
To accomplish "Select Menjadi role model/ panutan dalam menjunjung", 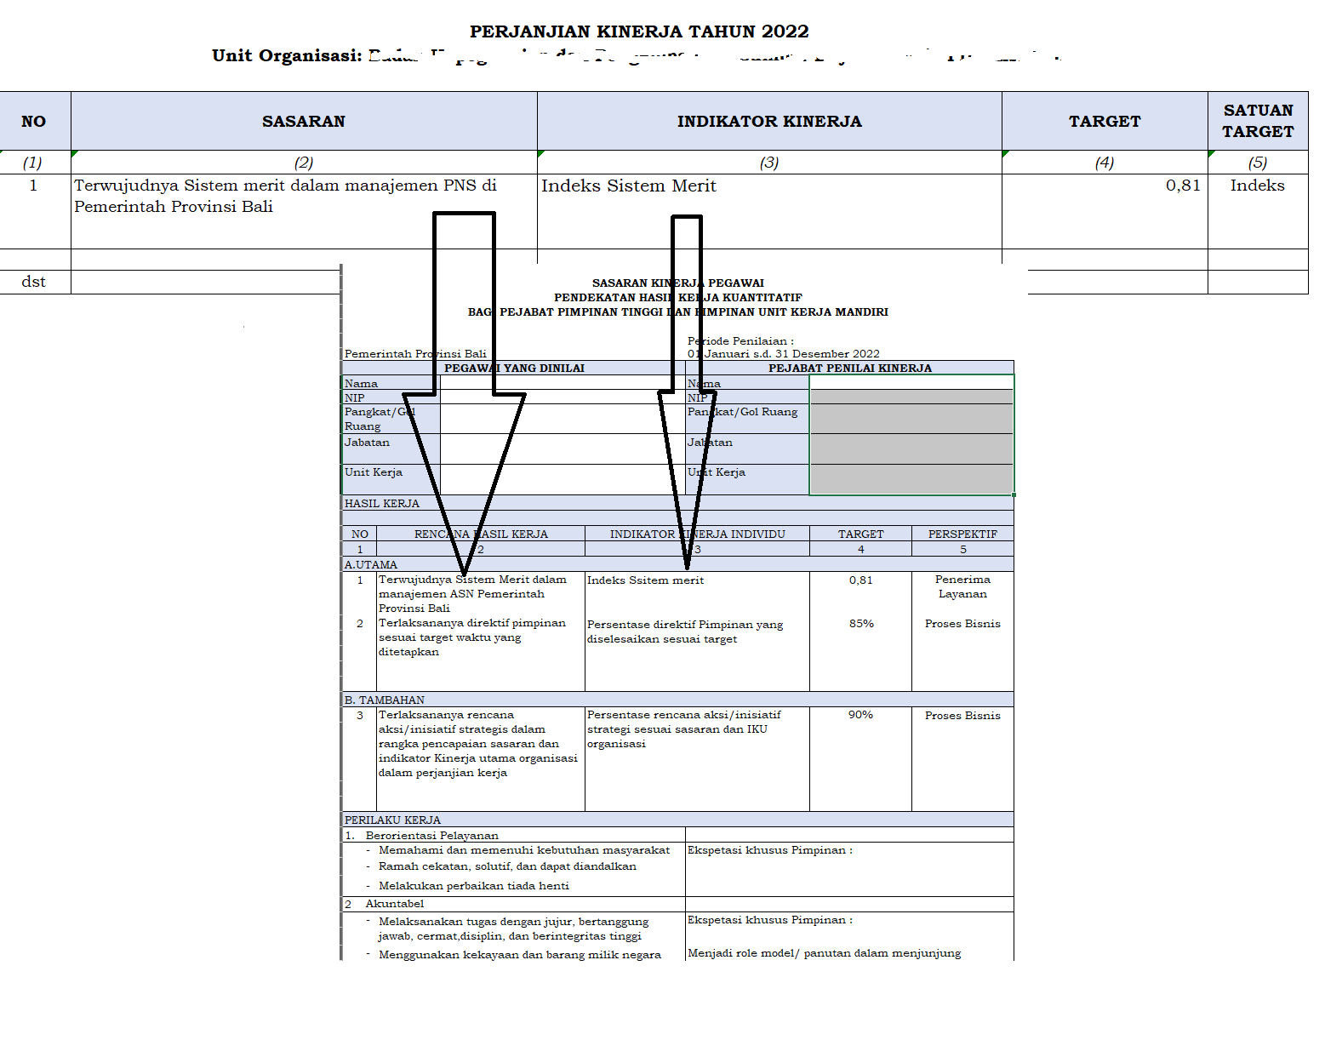I will point(825,952).
